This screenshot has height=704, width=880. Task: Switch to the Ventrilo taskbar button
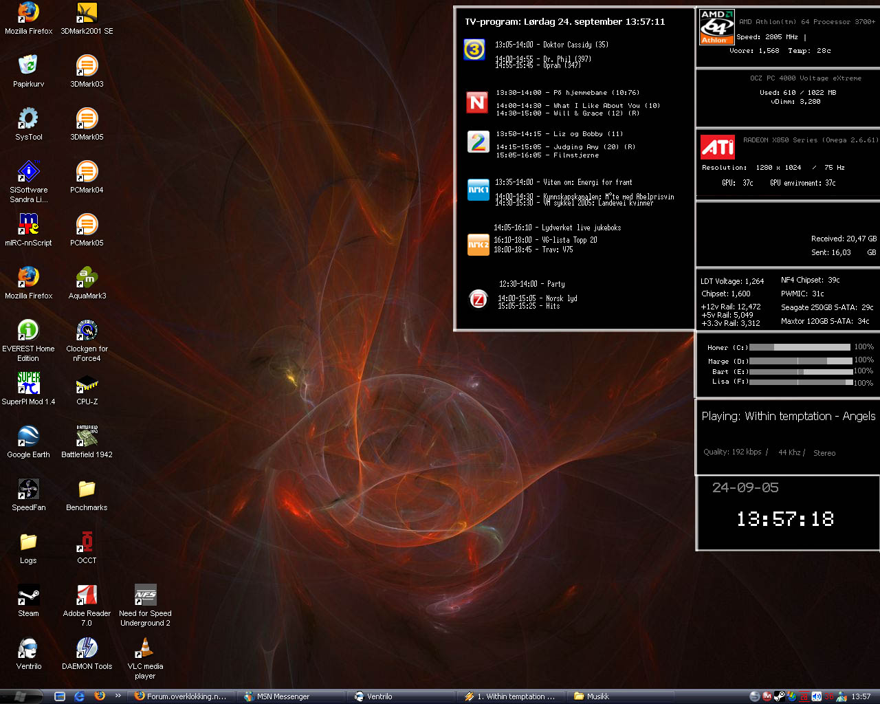(403, 696)
